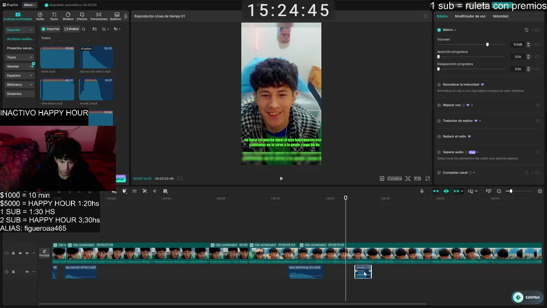Uncheck the Básico checkbox

pyautogui.click(x=439, y=30)
